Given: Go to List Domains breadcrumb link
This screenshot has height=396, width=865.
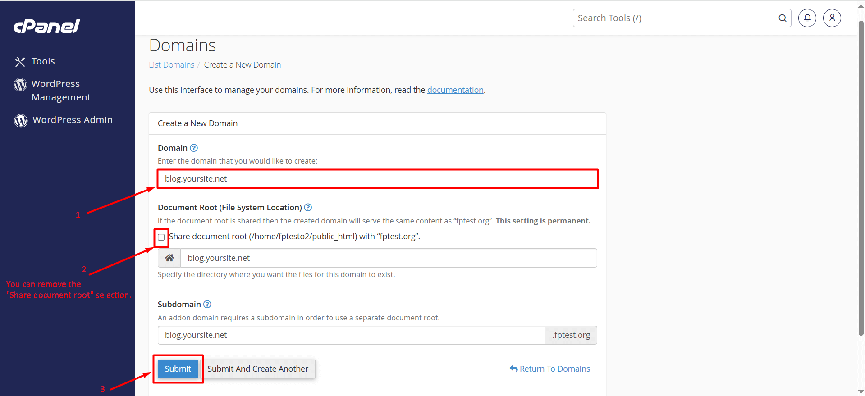Looking at the screenshot, I should [171, 65].
